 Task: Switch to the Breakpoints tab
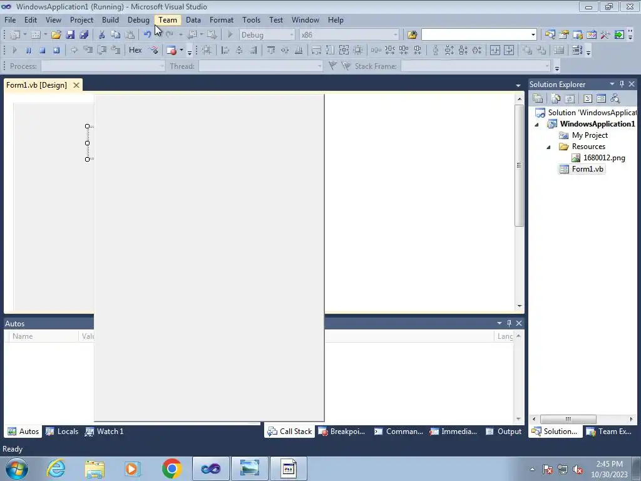coord(341,432)
